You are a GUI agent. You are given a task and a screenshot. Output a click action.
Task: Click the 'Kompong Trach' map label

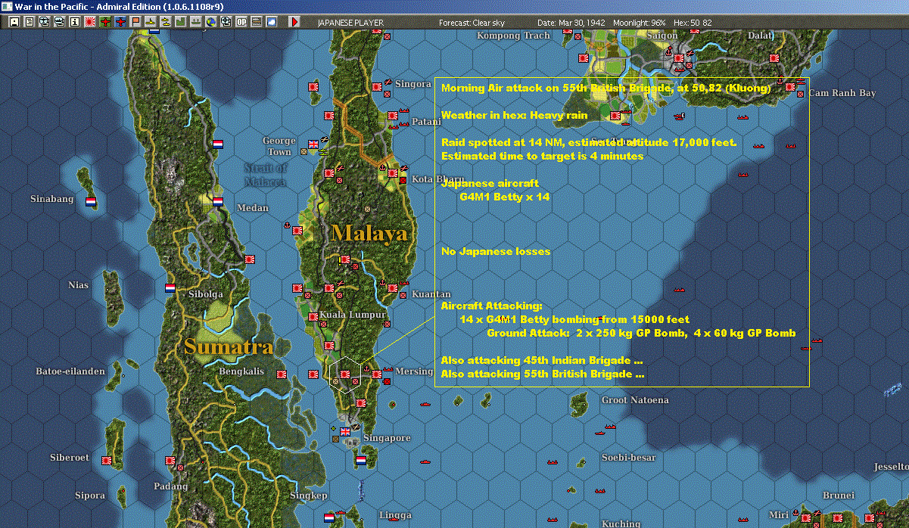point(513,36)
